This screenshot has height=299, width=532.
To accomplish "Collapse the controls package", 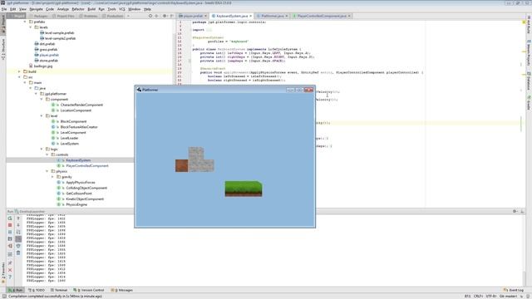I will (47, 154).
